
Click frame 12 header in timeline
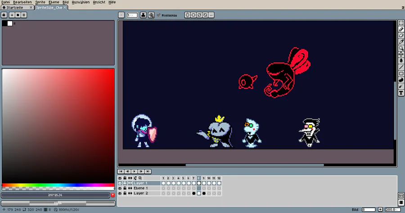click(x=219, y=178)
